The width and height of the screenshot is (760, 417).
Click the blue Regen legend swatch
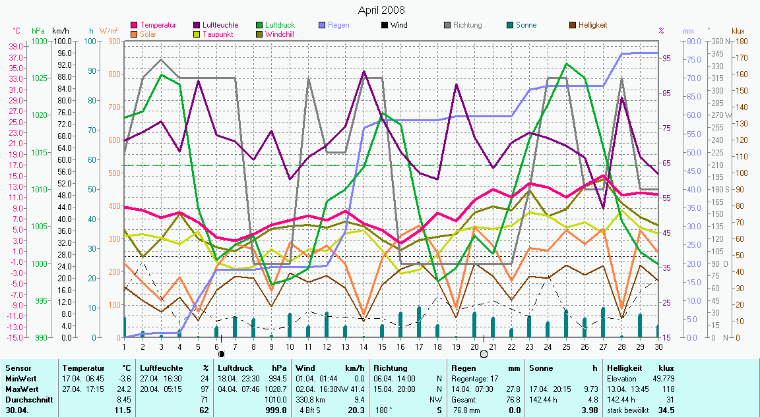323,25
